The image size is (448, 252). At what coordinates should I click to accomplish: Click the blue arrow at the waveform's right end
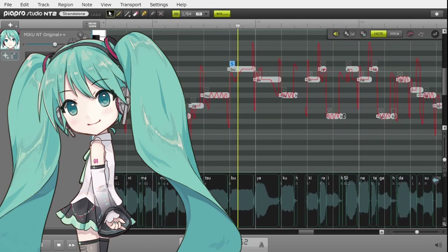pos(436,180)
